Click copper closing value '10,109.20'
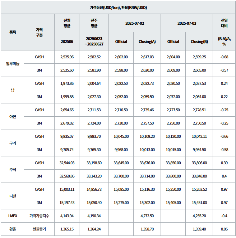236x238 pixels. coord(147,136)
